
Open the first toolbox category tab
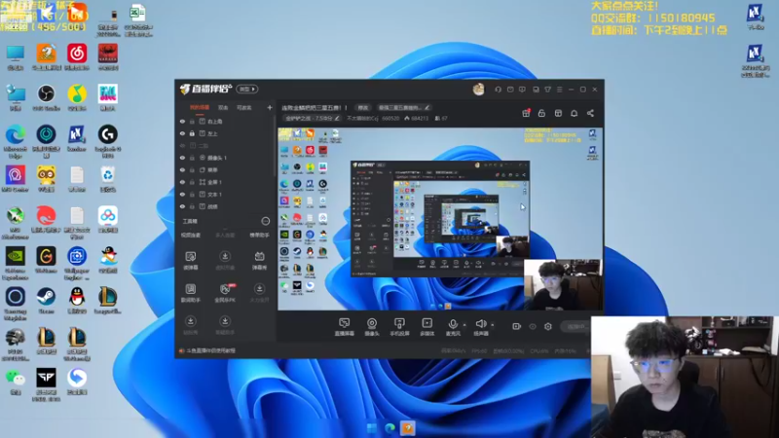(190, 235)
